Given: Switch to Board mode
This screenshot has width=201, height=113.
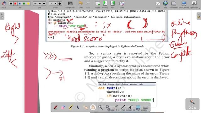Looking at the screenshot, I should (158, 5).
